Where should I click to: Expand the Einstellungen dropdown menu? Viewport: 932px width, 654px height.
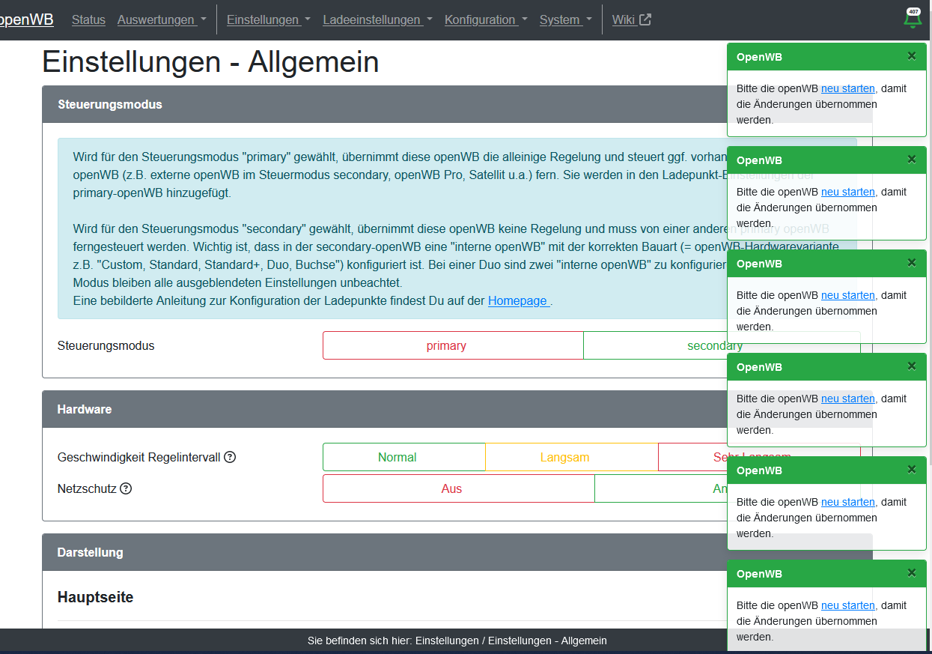tap(269, 20)
